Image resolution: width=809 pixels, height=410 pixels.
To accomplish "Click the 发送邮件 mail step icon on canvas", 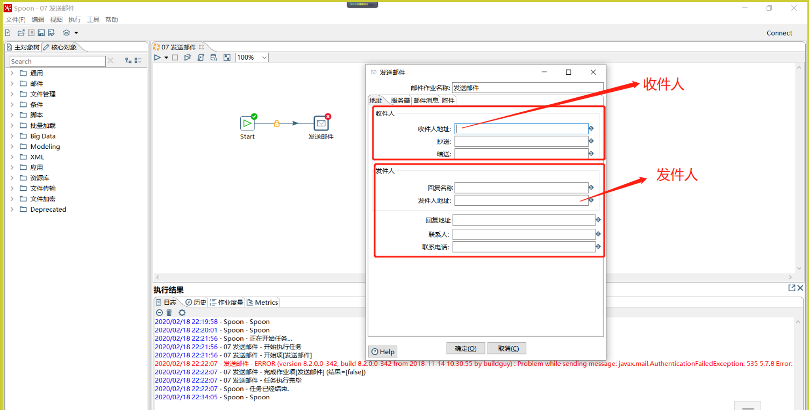I will pos(321,124).
